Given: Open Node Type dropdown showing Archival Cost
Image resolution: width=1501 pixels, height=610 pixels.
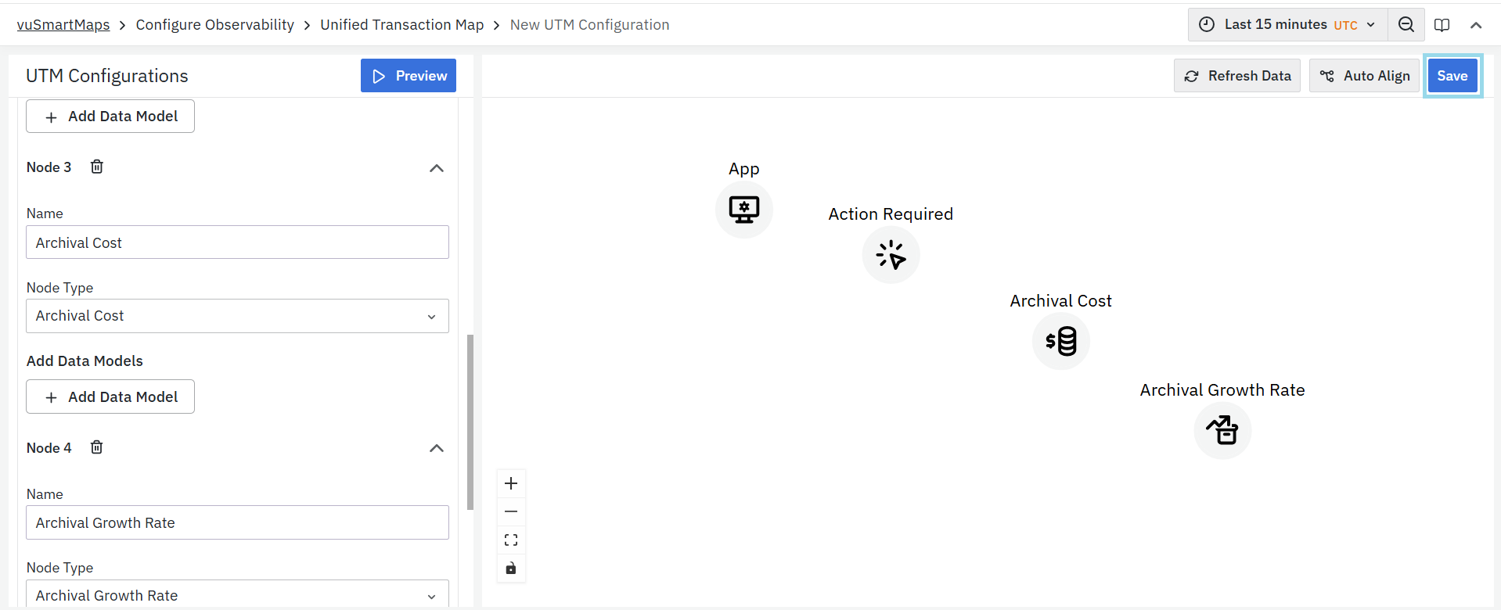Looking at the screenshot, I should click(237, 316).
